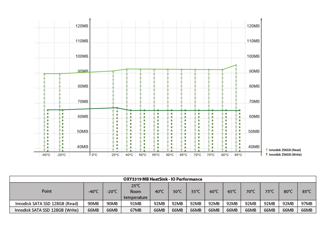
Task: Click the Point header cell
Action: point(47,191)
